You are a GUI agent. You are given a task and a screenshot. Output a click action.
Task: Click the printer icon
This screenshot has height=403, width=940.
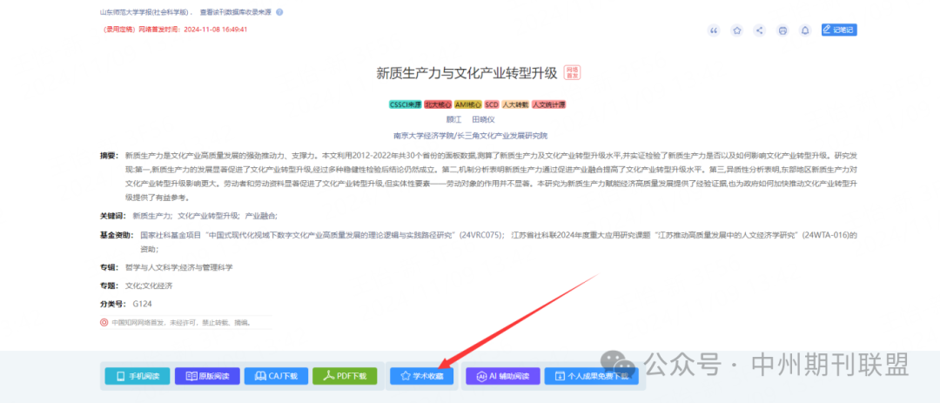click(x=782, y=30)
